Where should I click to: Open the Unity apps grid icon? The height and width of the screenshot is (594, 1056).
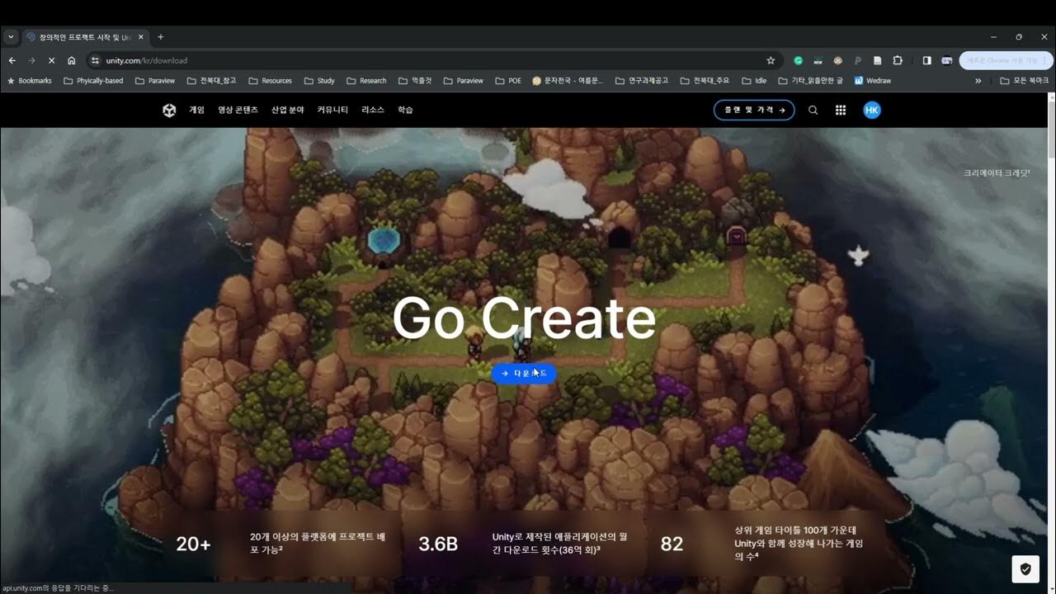[841, 111]
